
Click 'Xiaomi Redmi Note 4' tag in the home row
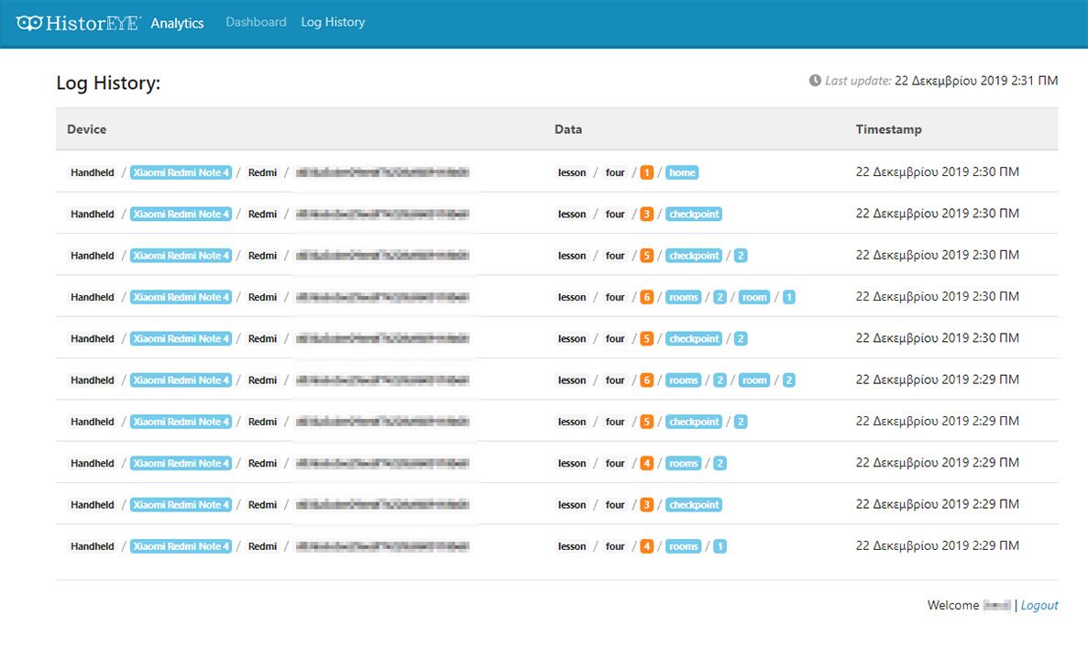(x=181, y=172)
